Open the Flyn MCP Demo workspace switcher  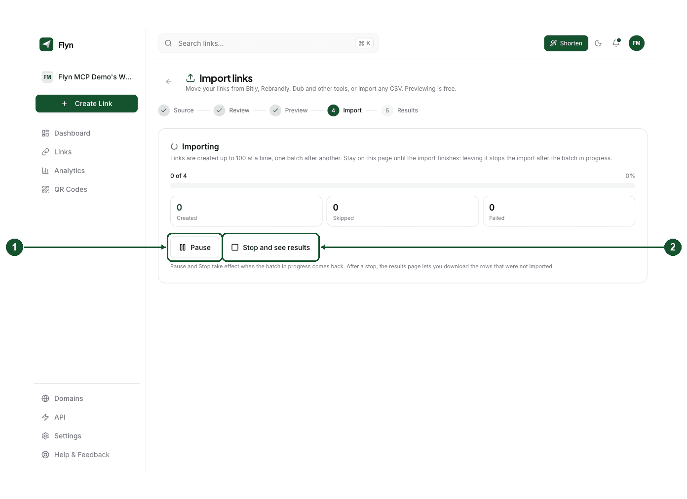click(x=87, y=77)
